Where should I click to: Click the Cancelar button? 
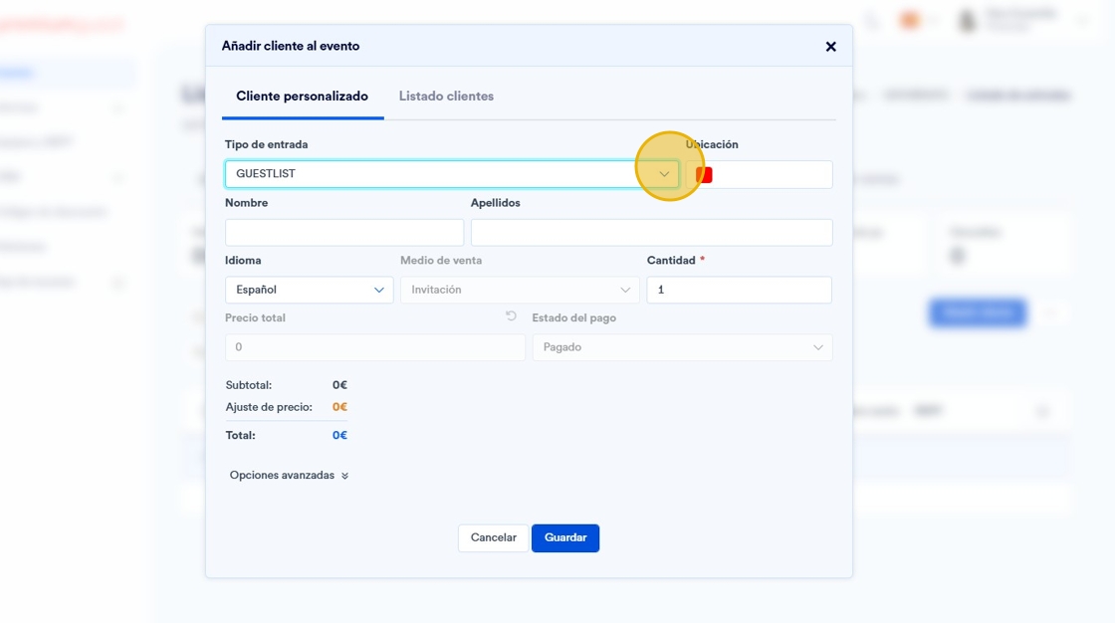coord(494,537)
